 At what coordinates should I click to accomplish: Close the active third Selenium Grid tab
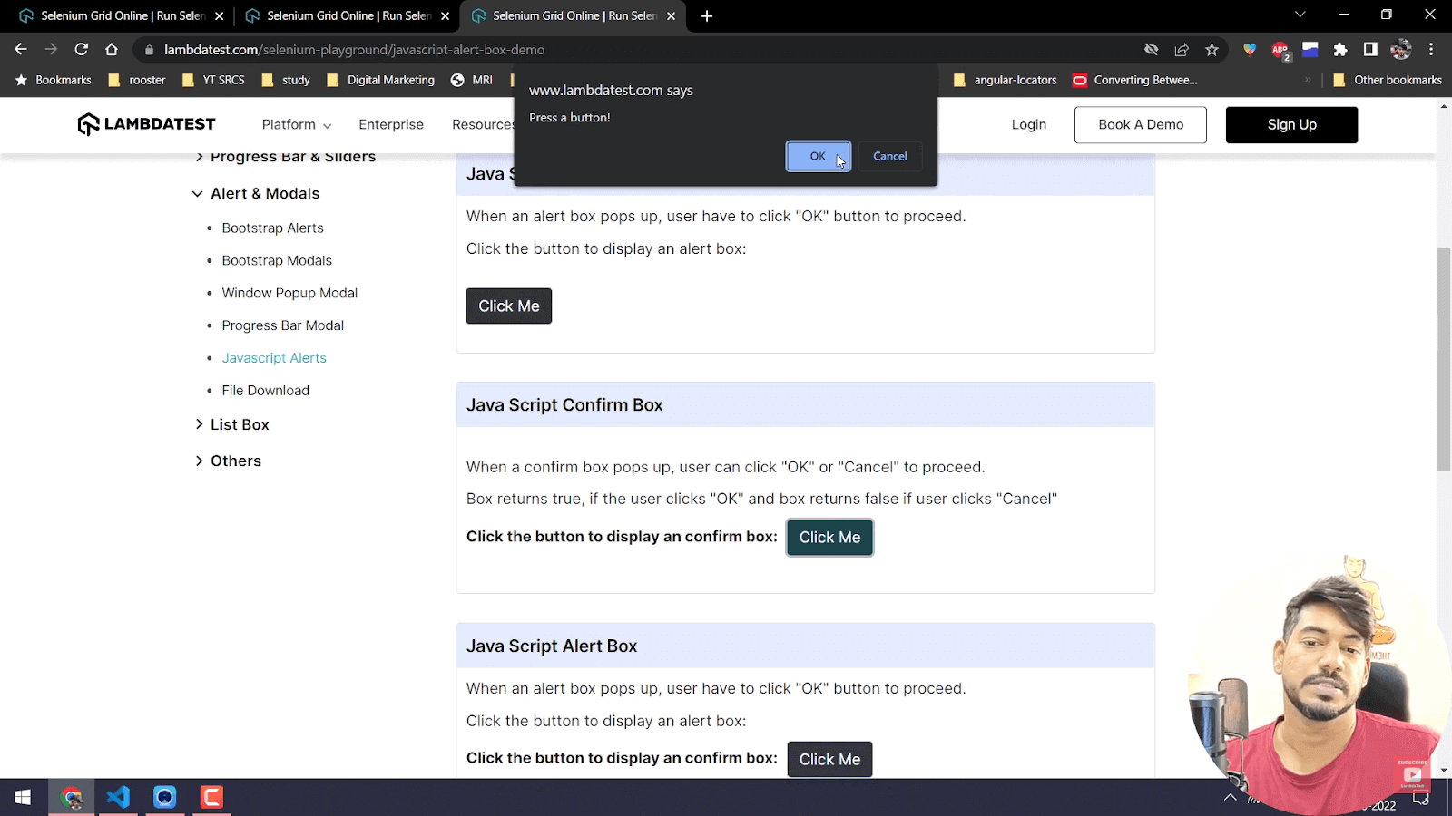[x=671, y=16]
